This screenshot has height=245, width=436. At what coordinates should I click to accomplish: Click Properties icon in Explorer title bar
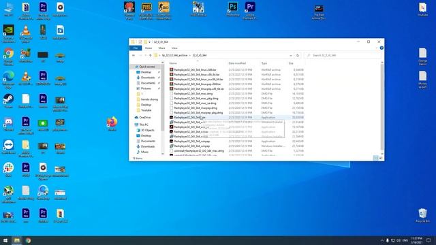[x=140, y=42]
